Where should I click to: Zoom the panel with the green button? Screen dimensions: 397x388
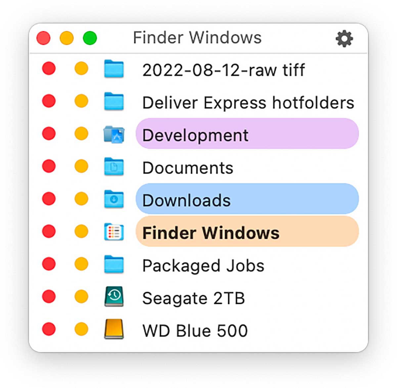click(x=90, y=38)
